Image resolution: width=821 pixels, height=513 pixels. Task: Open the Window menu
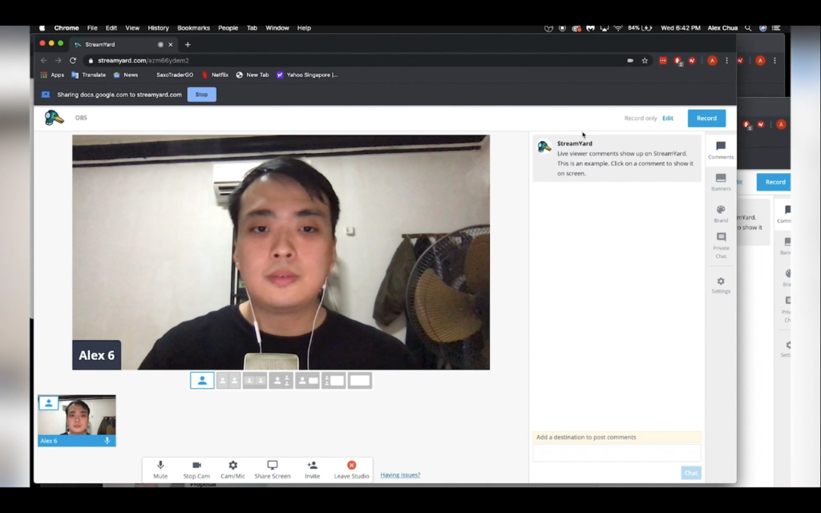pos(277,28)
